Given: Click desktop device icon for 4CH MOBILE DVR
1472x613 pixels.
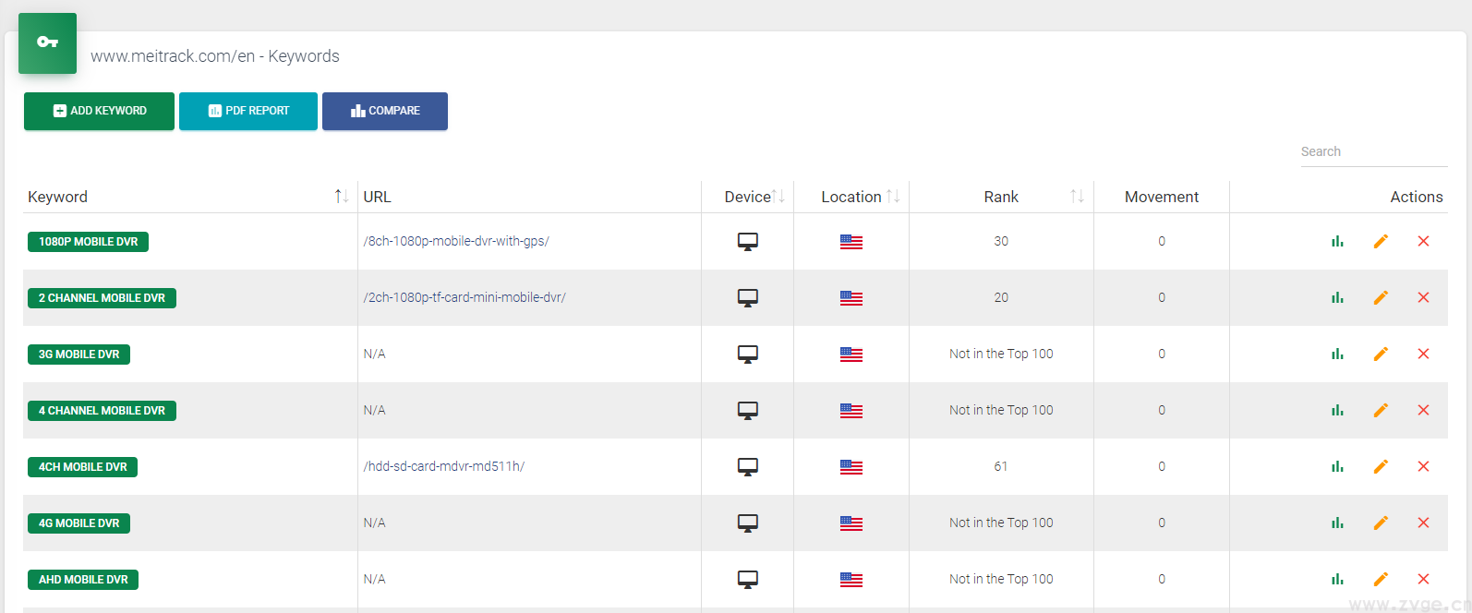Looking at the screenshot, I should pos(747,467).
